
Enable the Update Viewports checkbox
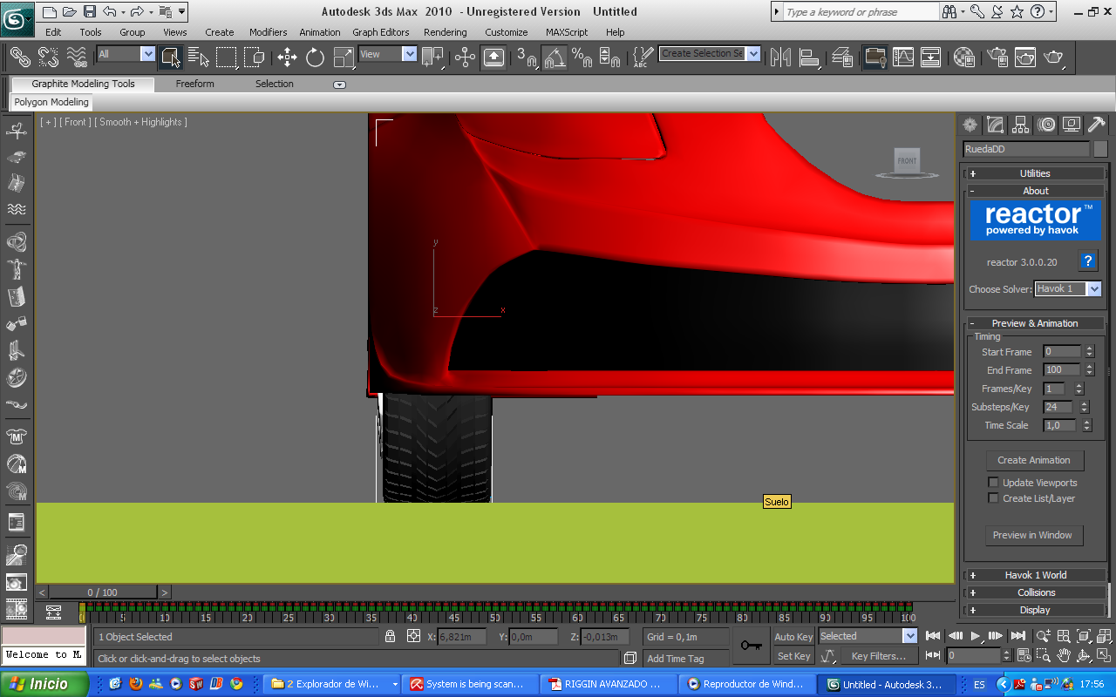(993, 482)
